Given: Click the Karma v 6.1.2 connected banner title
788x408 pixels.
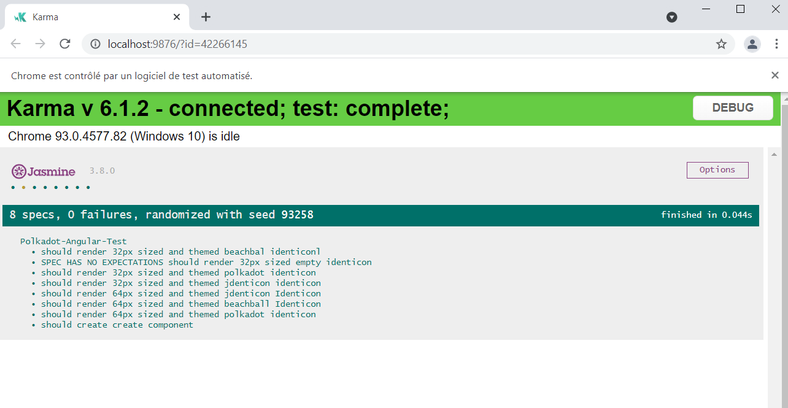Looking at the screenshot, I should (228, 109).
